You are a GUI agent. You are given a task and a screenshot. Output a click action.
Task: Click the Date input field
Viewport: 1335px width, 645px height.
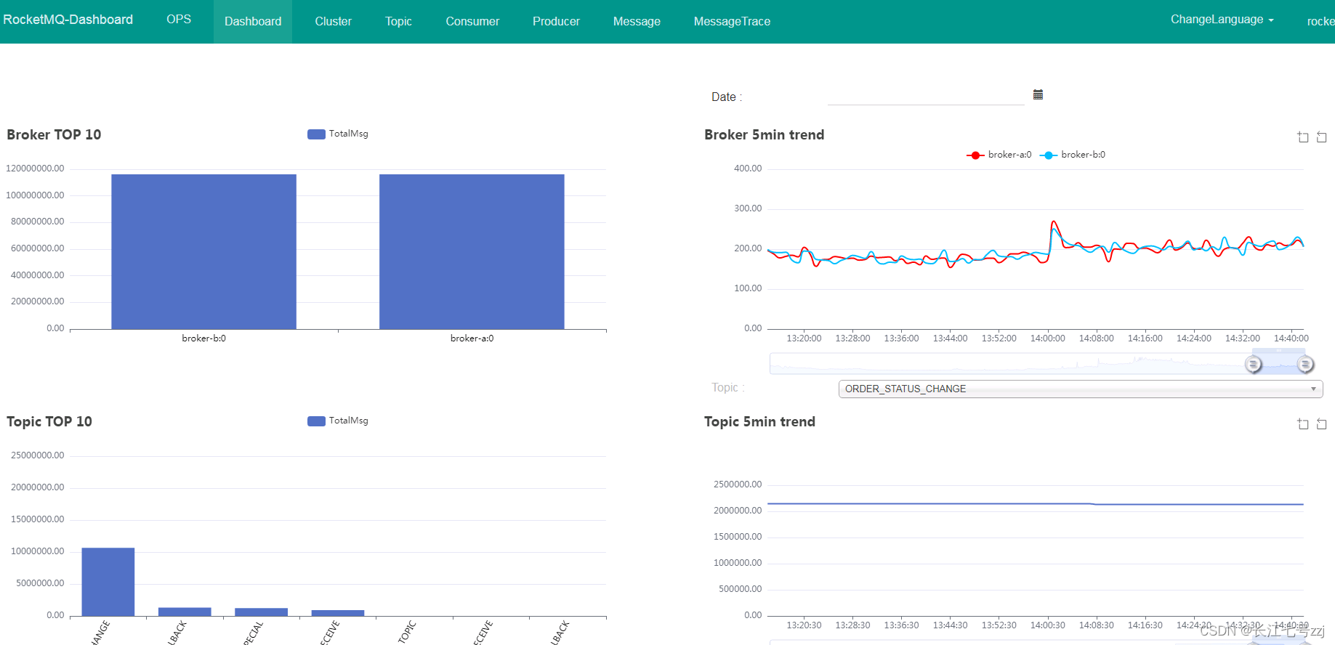point(926,96)
